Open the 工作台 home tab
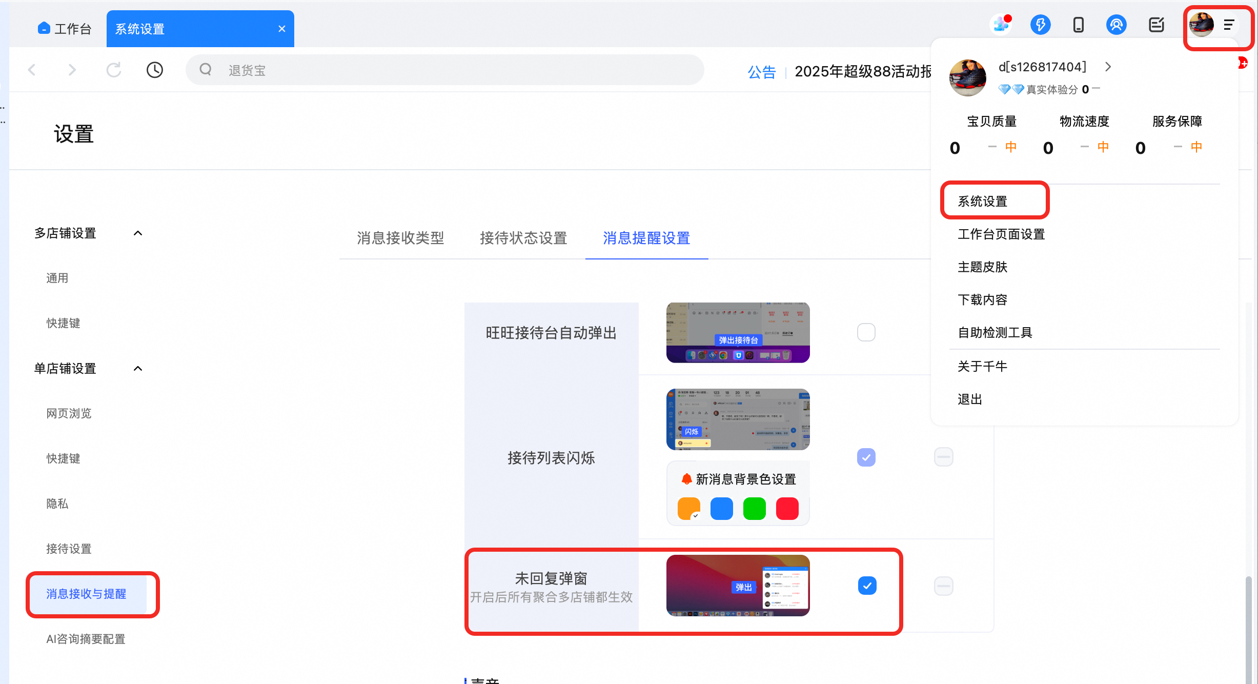 [65, 29]
